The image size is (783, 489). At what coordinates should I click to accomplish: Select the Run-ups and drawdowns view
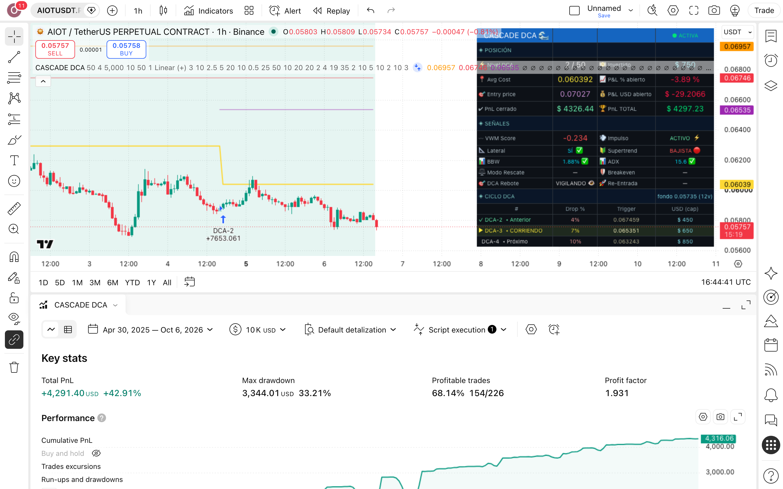click(x=82, y=479)
